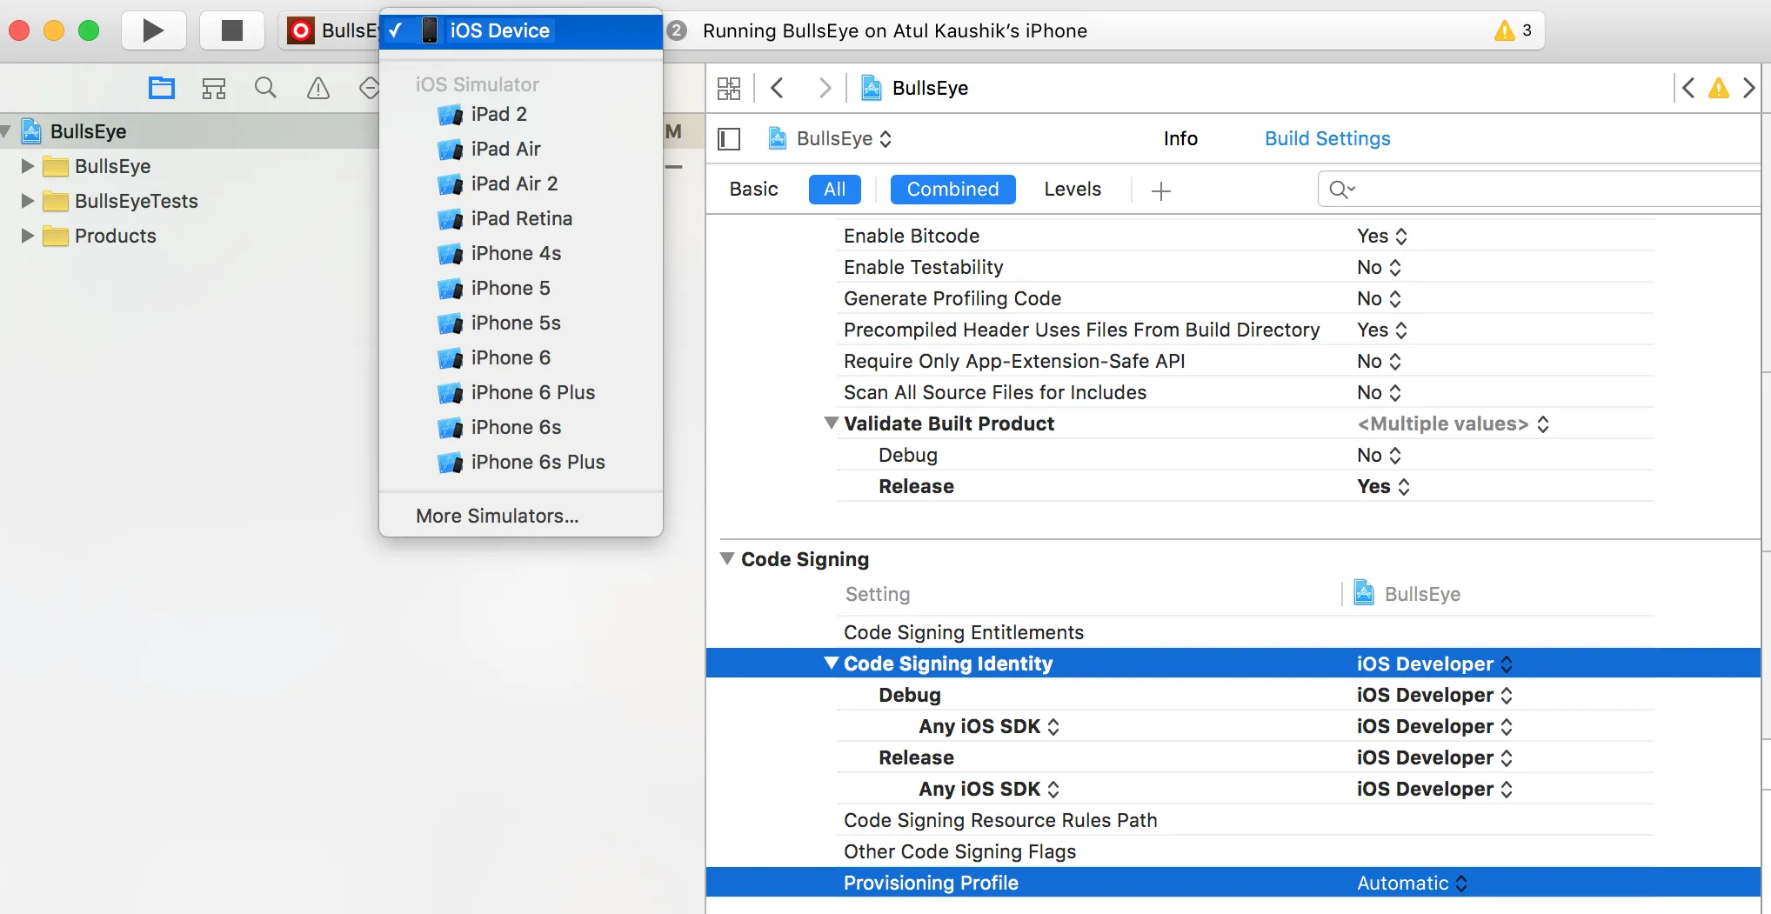
Task: Click BullsEye file in jump bar
Action: tap(914, 88)
